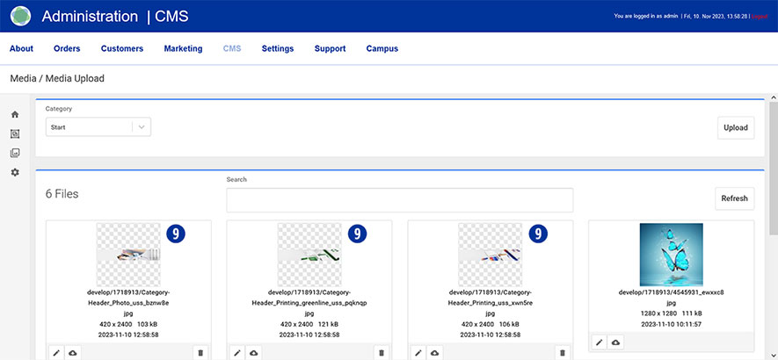This screenshot has height=360, width=778.
Task: Click the red logout link
Action: [x=760, y=16]
